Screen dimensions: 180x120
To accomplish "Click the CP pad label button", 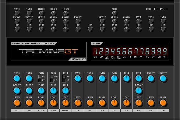I will (114, 110).
